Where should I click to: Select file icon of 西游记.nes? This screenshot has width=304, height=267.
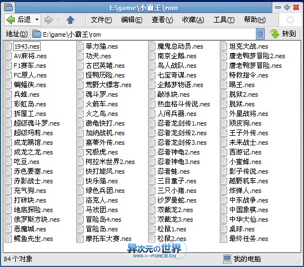tap(223, 152)
